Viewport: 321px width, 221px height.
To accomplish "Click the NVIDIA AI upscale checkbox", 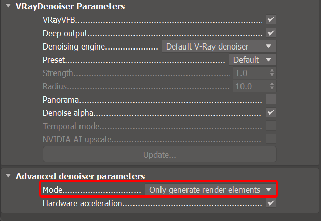I will 271,139.
